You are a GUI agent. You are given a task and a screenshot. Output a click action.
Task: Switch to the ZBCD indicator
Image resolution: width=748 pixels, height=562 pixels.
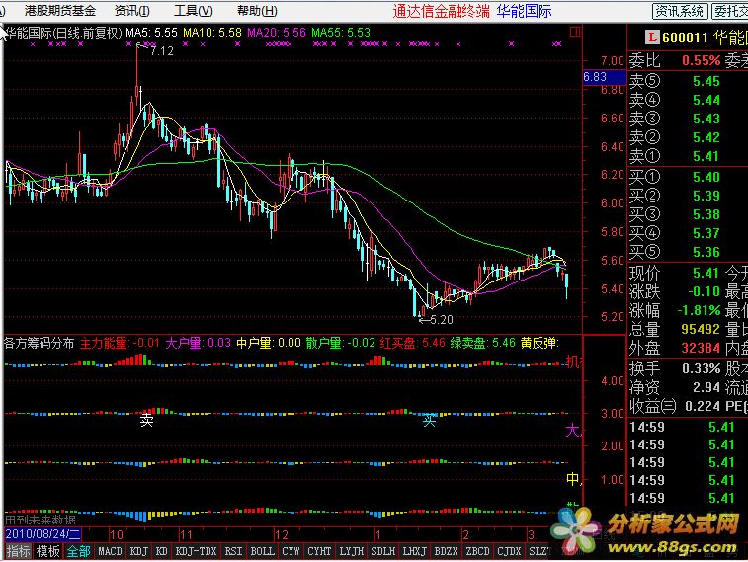click(477, 551)
